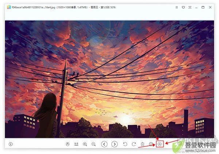The height and width of the screenshot is (154, 219).
Task: Click the mouse scroll mode icon
Action: (x=68, y=144)
